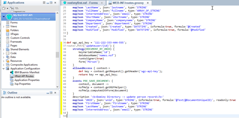The height and width of the screenshot is (118, 239).
Task: Click the open application folders icon
Action: (x=4, y=8)
